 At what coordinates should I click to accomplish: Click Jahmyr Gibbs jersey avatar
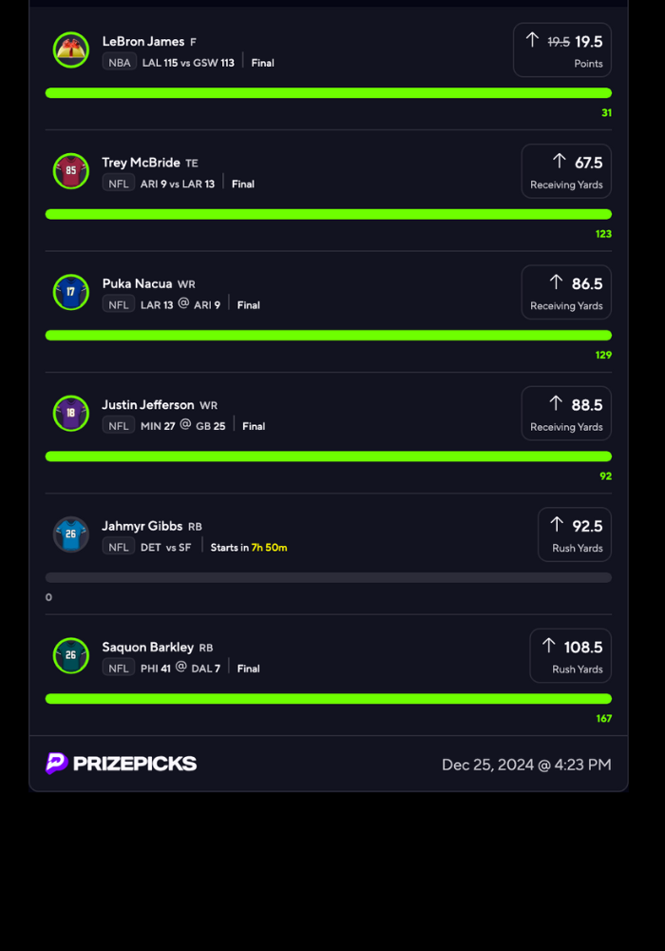point(71,534)
